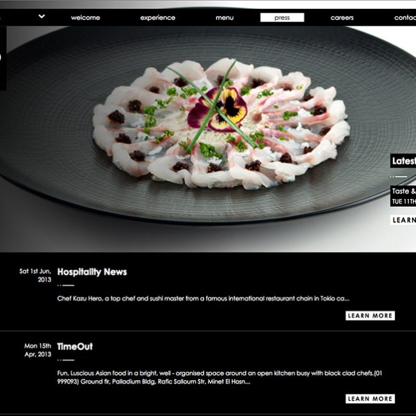Click the Chef Kazu Hero excerpt text
The height and width of the screenshot is (416, 416).
(204, 298)
